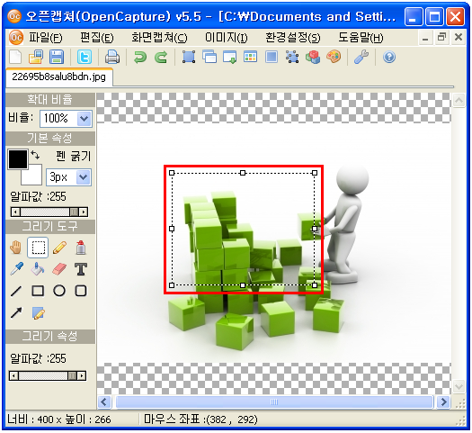This screenshot has height=433, width=472.
Task: Open a file with the folder icon
Action: tap(36, 57)
